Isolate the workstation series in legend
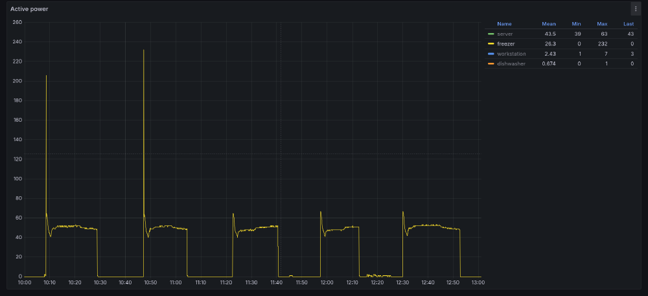648x296 pixels. point(511,54)
